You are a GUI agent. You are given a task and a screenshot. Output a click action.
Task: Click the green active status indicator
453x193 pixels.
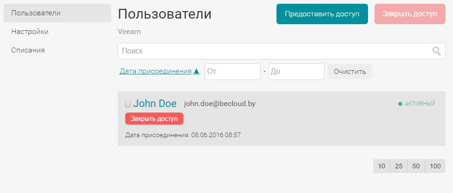pyautogui.click(x=400, y=104)
